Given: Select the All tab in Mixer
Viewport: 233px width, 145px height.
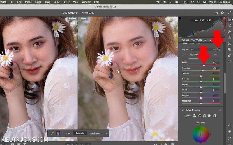Looking at the screenshot, I should pos(215,55).
